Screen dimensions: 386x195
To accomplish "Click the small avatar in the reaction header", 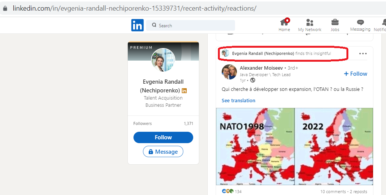I will point(225,53).
